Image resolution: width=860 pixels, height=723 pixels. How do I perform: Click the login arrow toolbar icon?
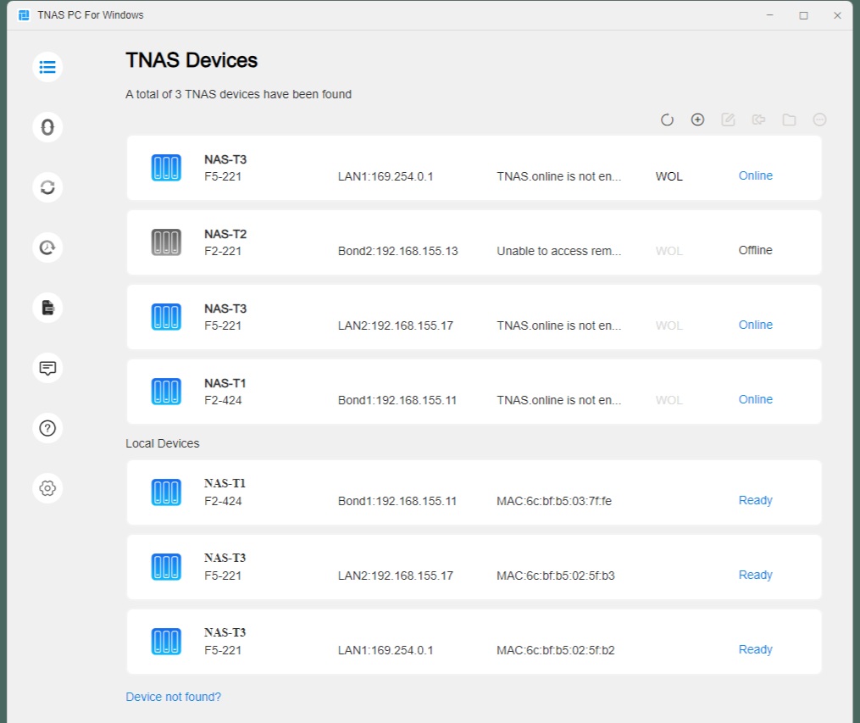758,120
